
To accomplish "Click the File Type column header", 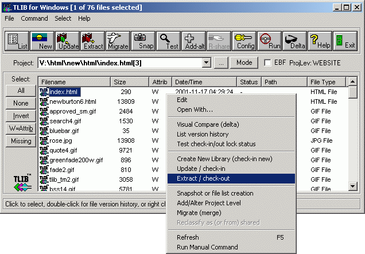I will [x=327, y=82].
